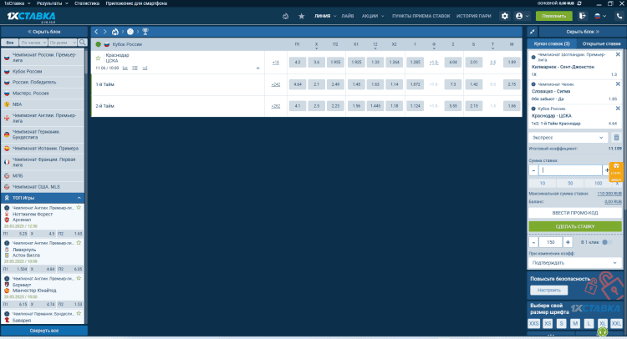
Task: Open the settings gear icon
Action: tap(505, 16)
